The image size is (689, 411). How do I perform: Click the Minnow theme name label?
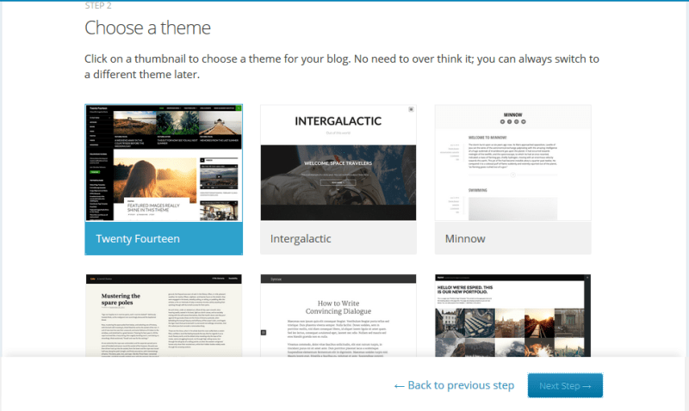[x=465, y=238]
